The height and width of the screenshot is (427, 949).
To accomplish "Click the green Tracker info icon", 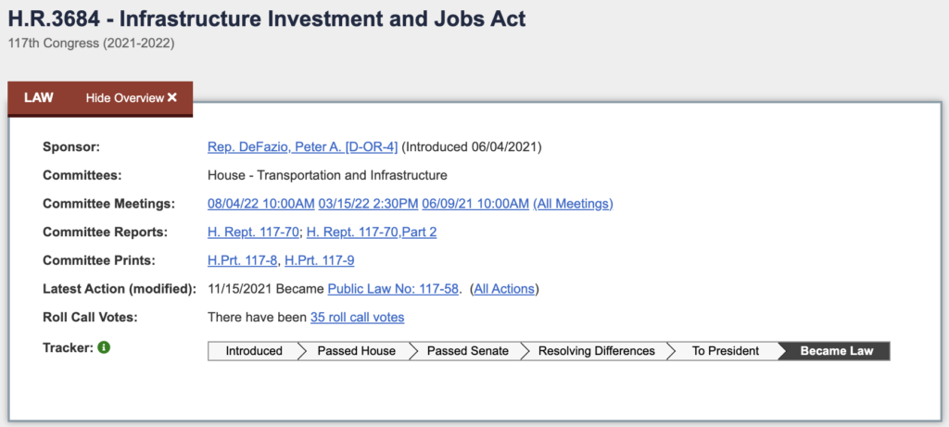I will coord(104,347).
